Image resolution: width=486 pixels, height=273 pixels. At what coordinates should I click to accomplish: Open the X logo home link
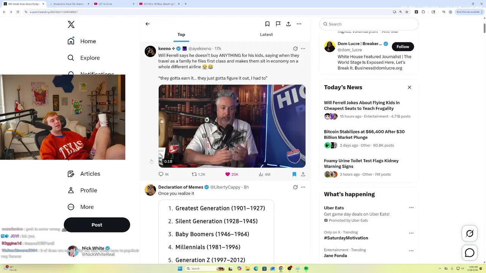(71, 25)
